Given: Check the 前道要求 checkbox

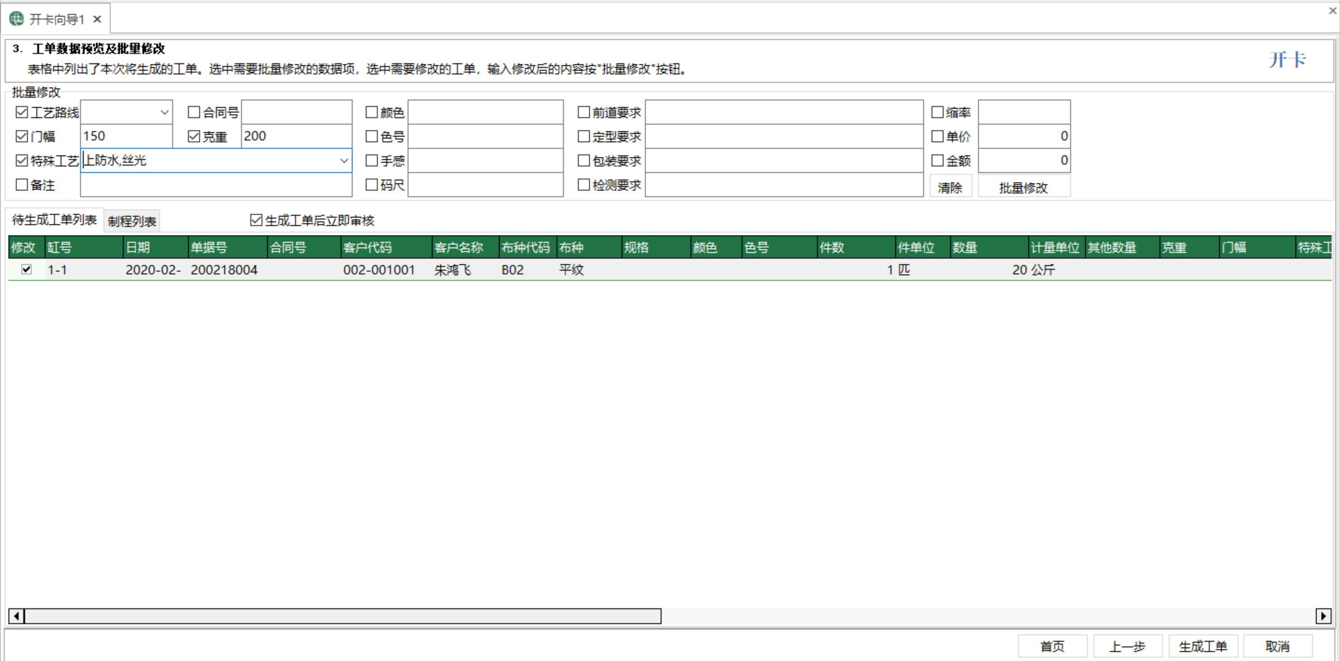Looking at the screenshot, I should pyautogui.click(x=584, y=112).
